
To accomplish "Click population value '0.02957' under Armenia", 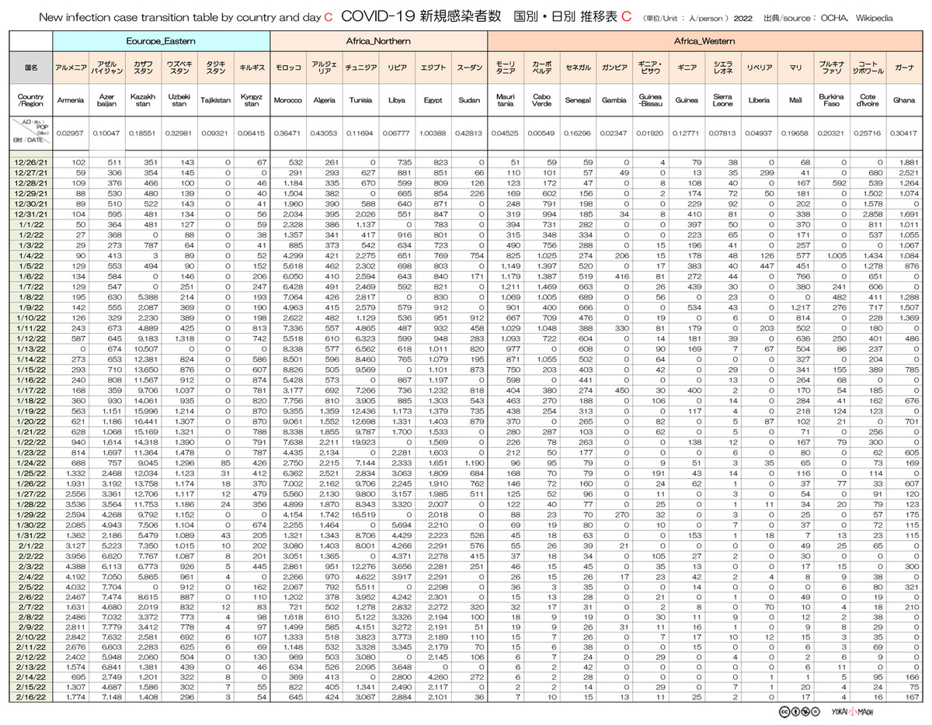I will (71, 133).
